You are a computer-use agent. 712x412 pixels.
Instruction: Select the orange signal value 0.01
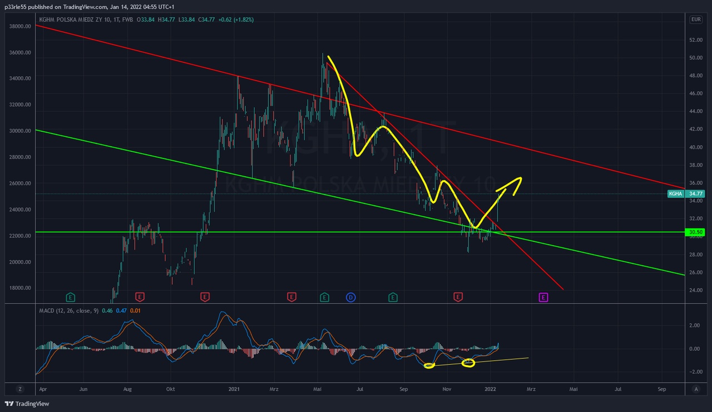pos(136,310)
